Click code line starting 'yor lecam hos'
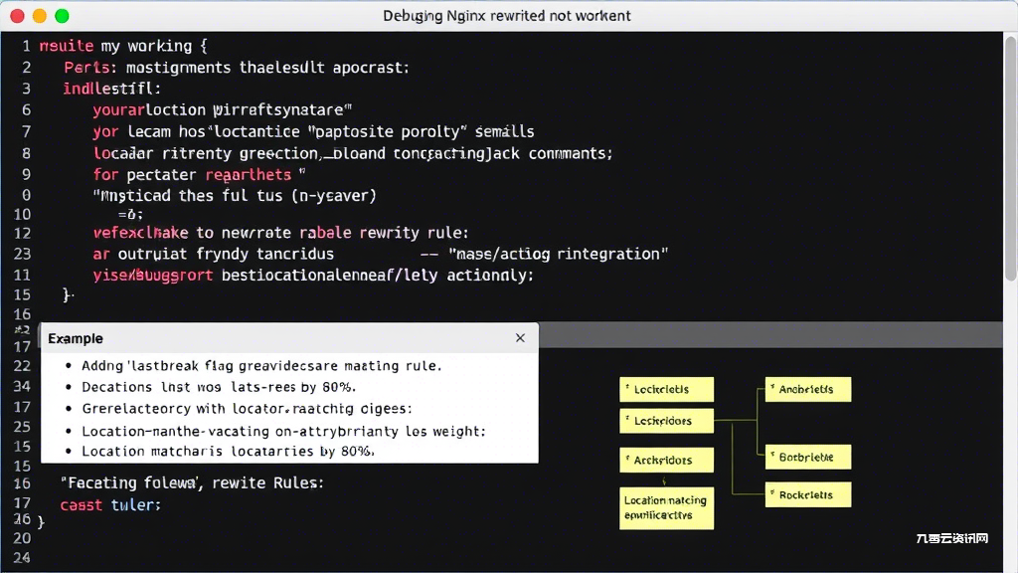This screenshot has height=573, width=1018. (x=313, y=132)
